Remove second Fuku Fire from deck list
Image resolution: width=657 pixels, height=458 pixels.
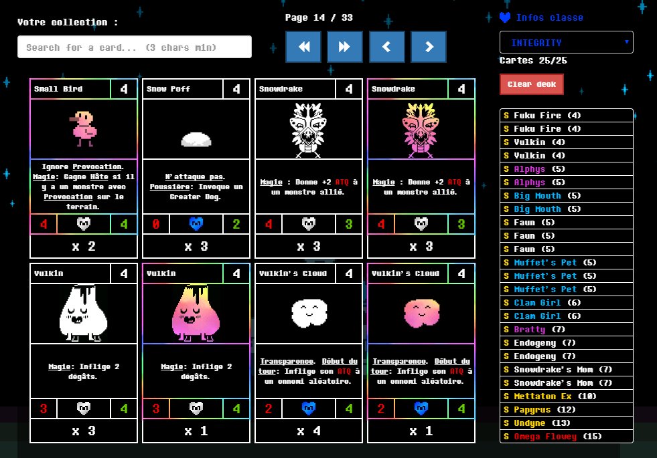coord(566,129)
